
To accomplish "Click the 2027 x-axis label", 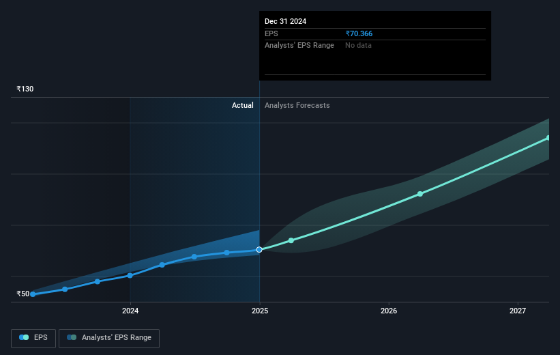I will point(518,311).
